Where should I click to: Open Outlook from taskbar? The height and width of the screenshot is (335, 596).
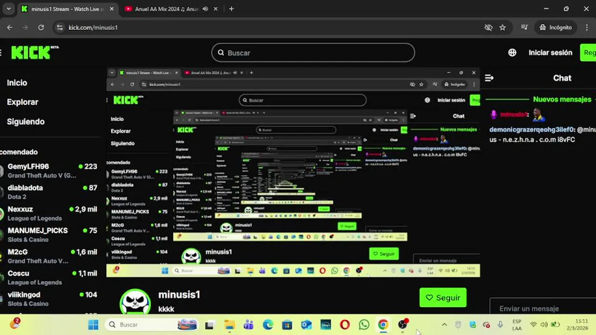click(x=306, y=325)
